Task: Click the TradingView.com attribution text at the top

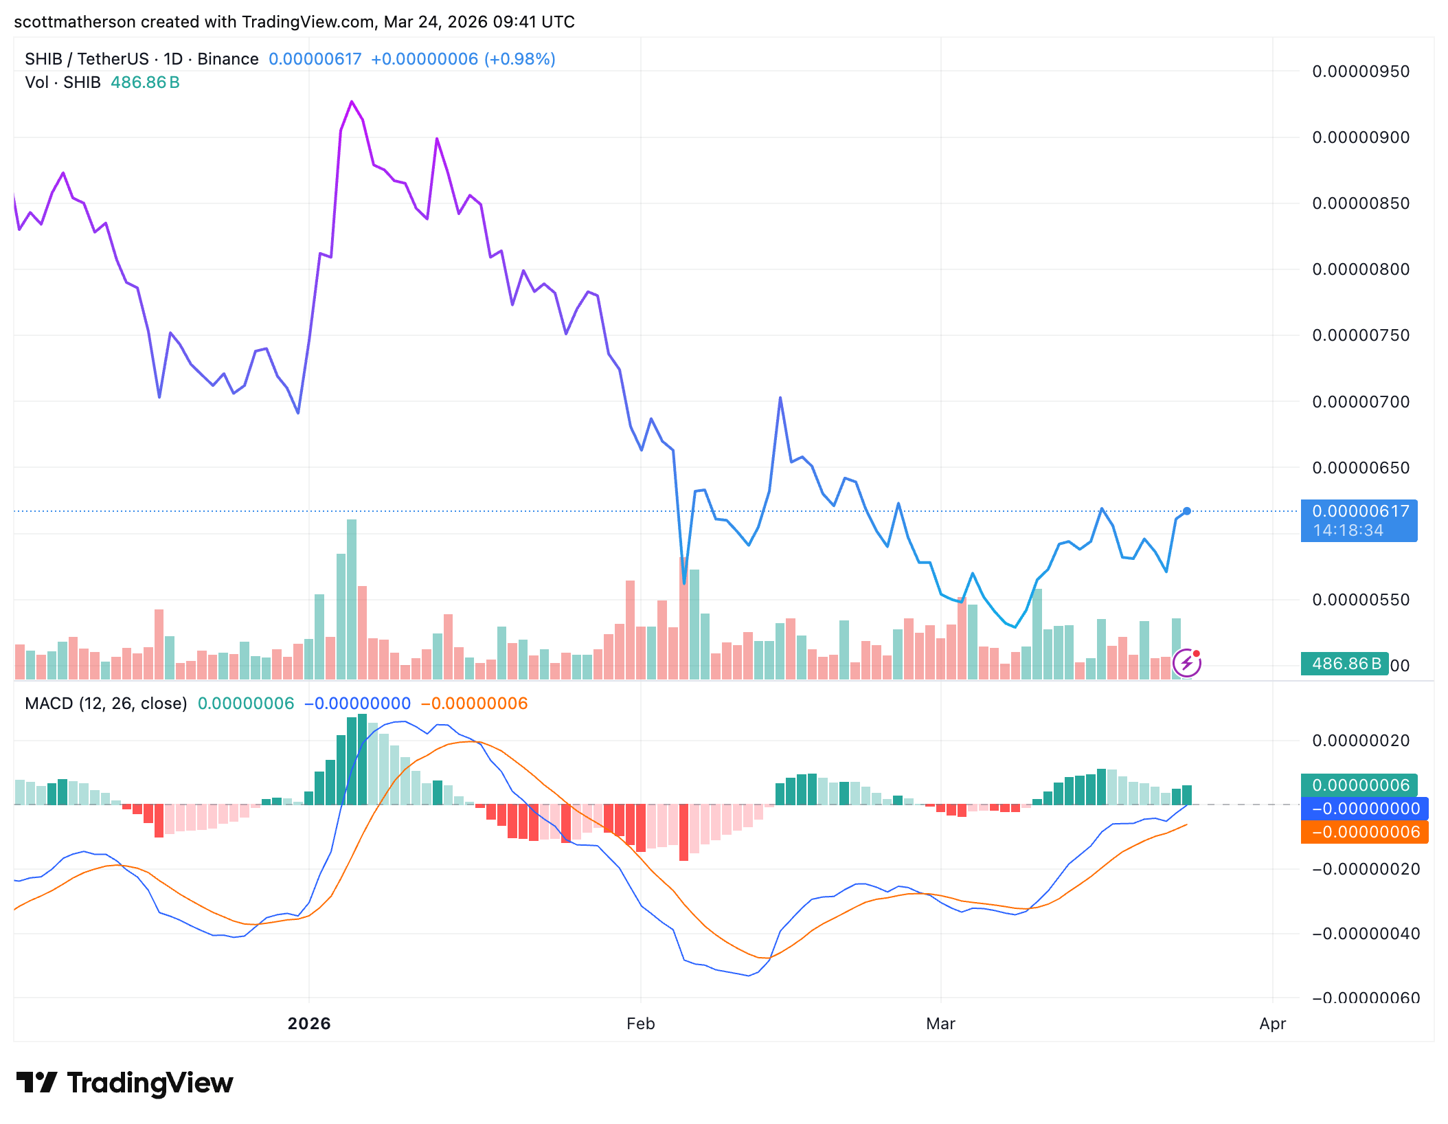Action: tap(308, 22)
